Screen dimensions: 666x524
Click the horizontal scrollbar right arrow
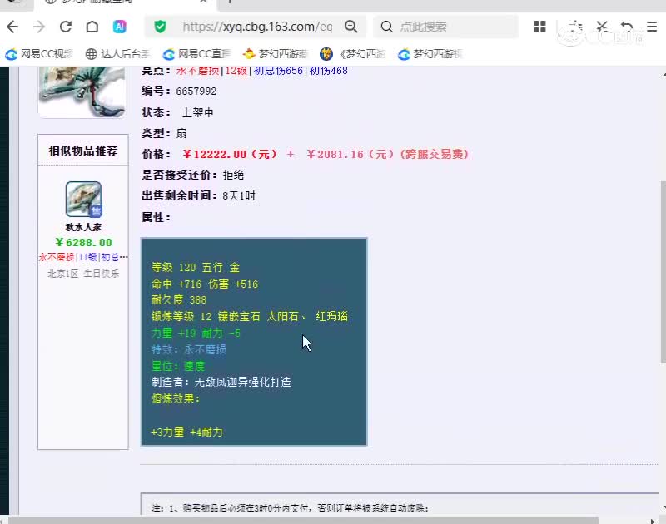click(652, 521)
